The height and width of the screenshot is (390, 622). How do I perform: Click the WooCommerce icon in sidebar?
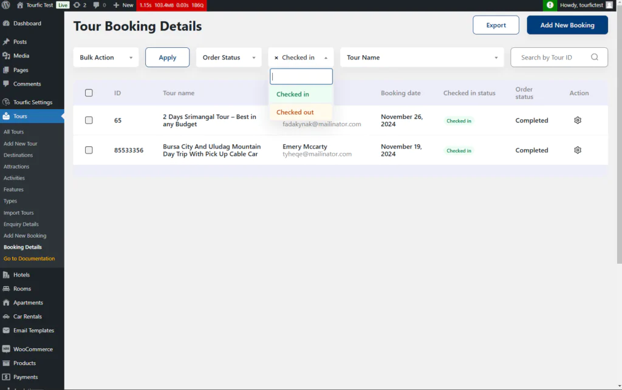[6, 349]
